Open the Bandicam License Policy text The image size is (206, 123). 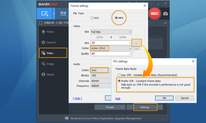(x=106, y=118)
